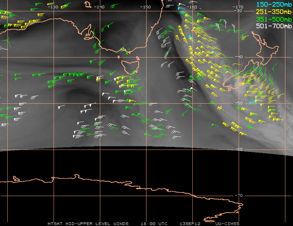The height and width of the screenshot is (226, 293).
Task: Click the -30 latitude label
Action: [238, 11]
